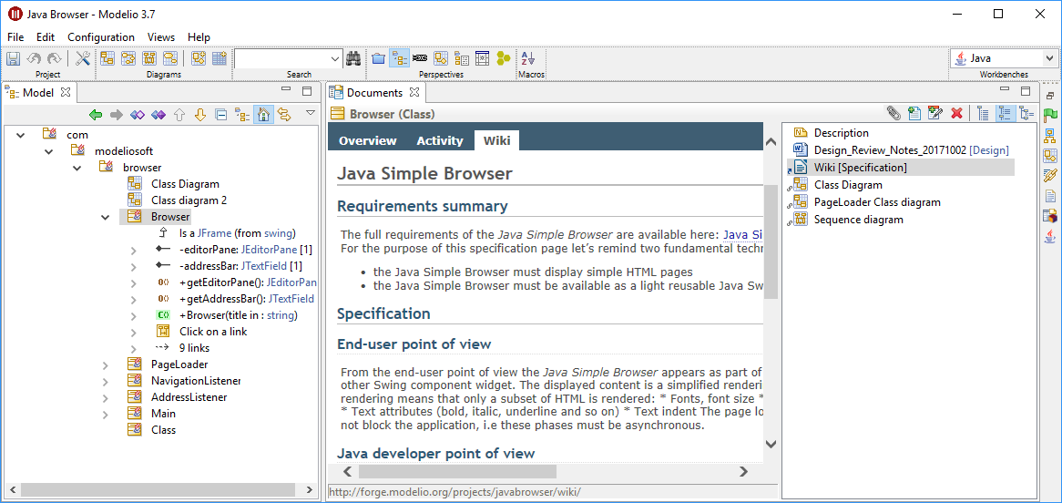1062x503 pixels.
Task: Click the chain link perspective icon
Action: [420, 59]
